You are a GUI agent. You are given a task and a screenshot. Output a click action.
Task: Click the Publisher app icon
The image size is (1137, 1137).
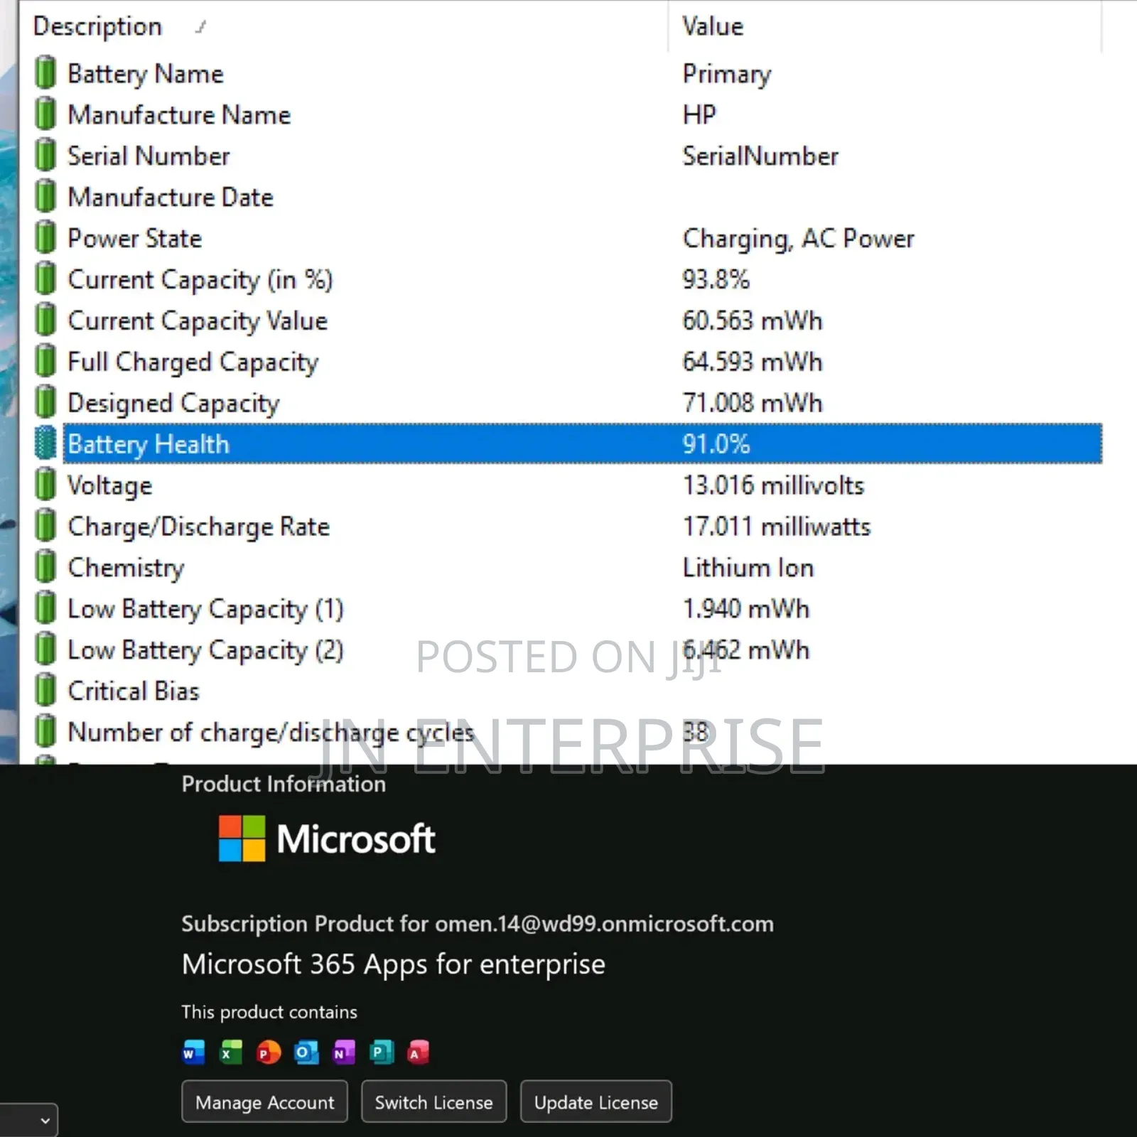click(x=382, y=1052)
